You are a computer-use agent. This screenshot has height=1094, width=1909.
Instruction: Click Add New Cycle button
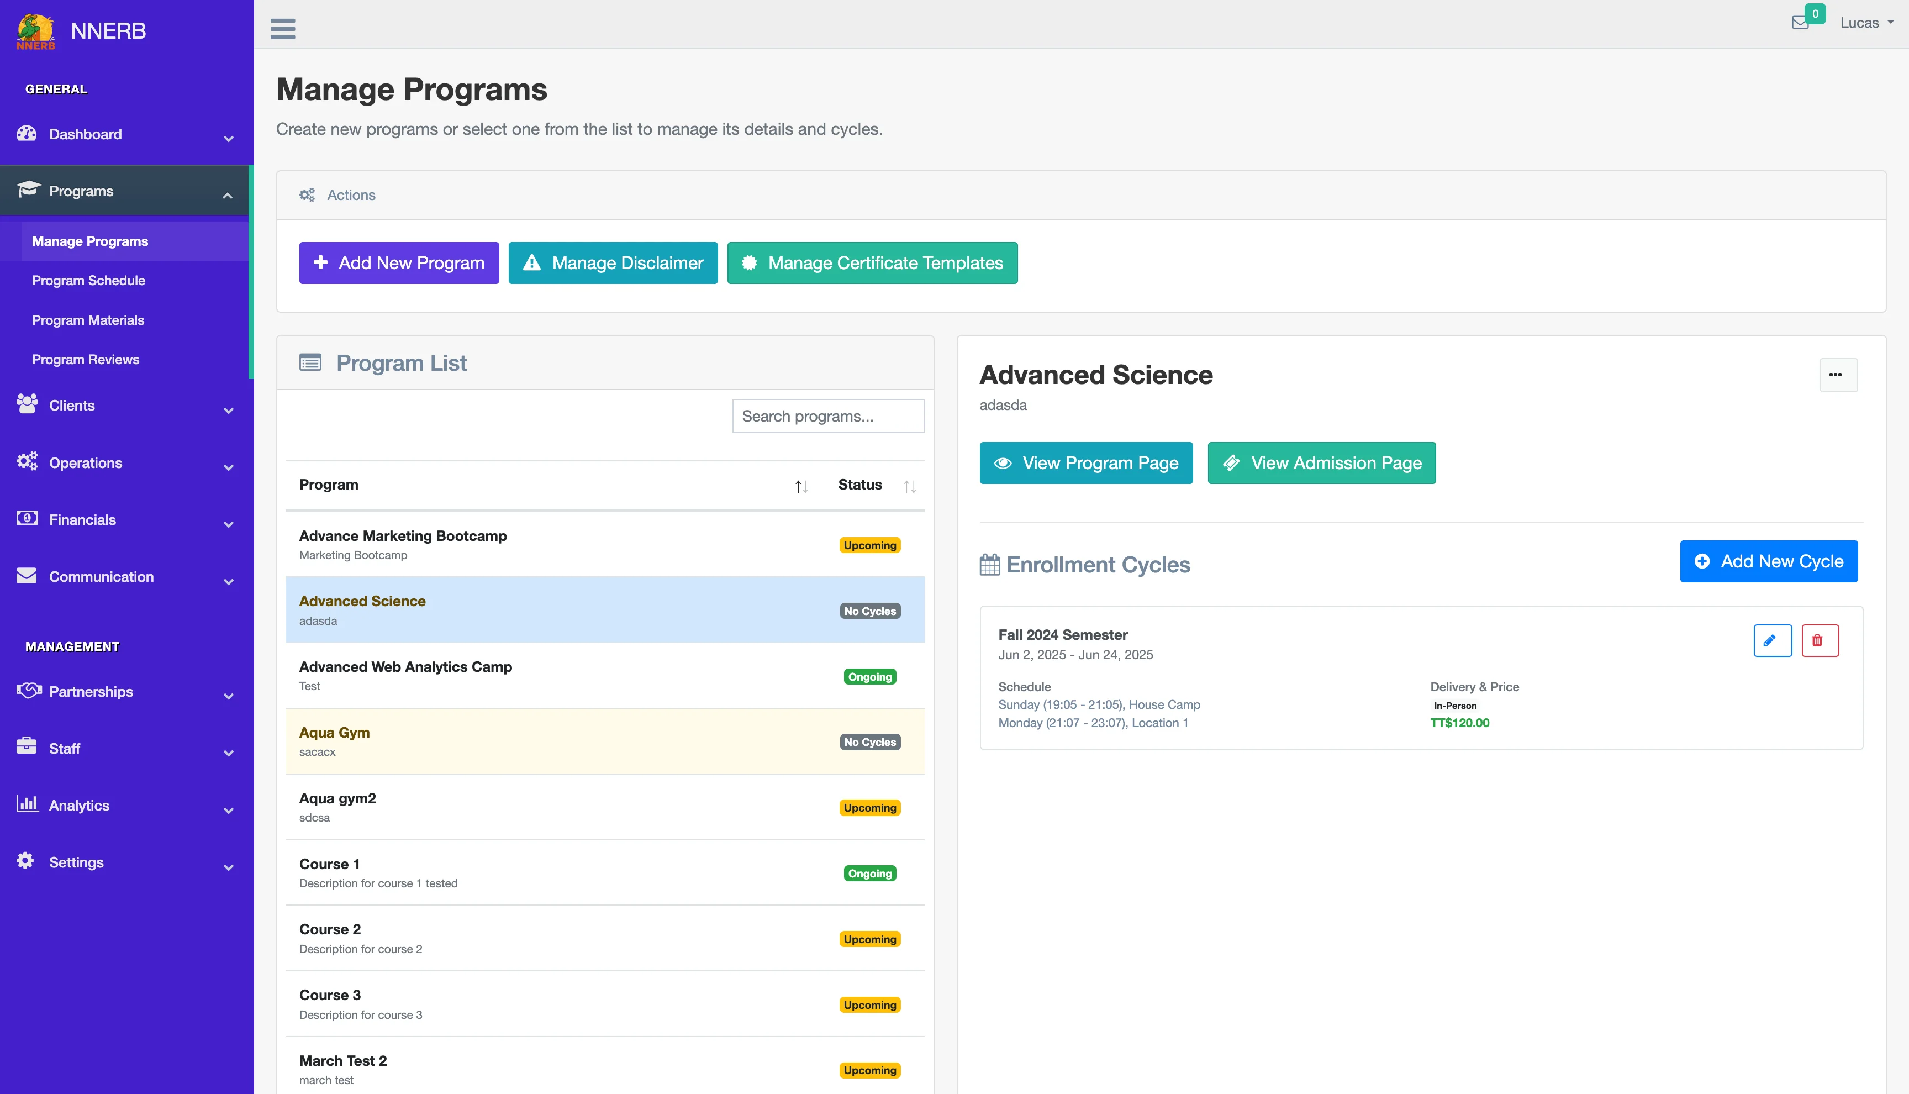point(1768,561)
